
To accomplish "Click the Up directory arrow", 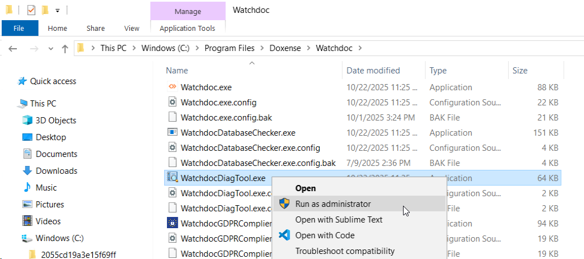I will coord(65,49).
